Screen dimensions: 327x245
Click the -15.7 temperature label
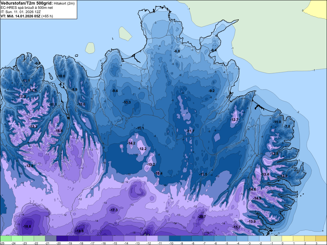[237, 227]
